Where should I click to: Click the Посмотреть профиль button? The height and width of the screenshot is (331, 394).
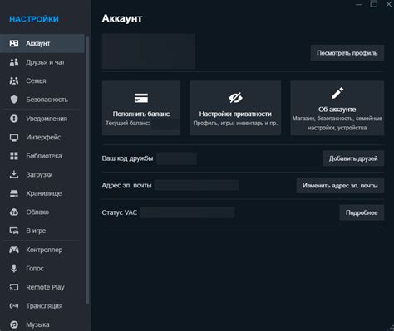click(347, 53)
